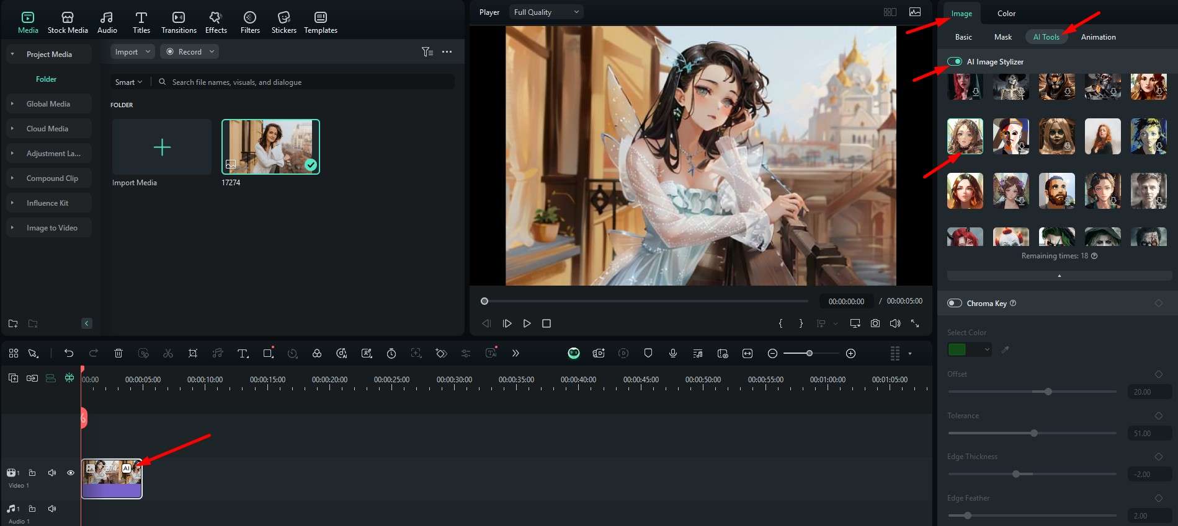Select the bearded man stylizer preset
The height and width of the screenshot is (526, 1178).
pos(1056,191)
